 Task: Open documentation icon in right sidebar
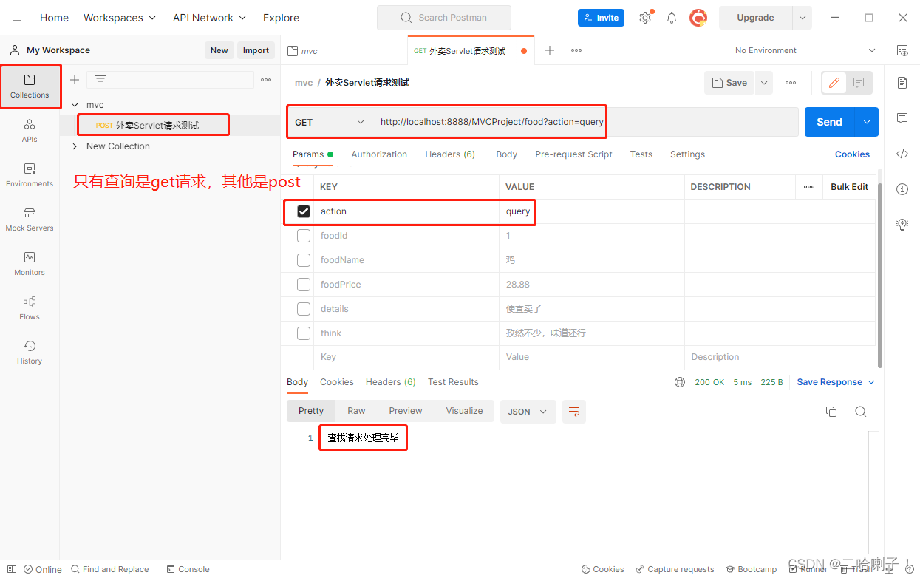pos(902,83)
